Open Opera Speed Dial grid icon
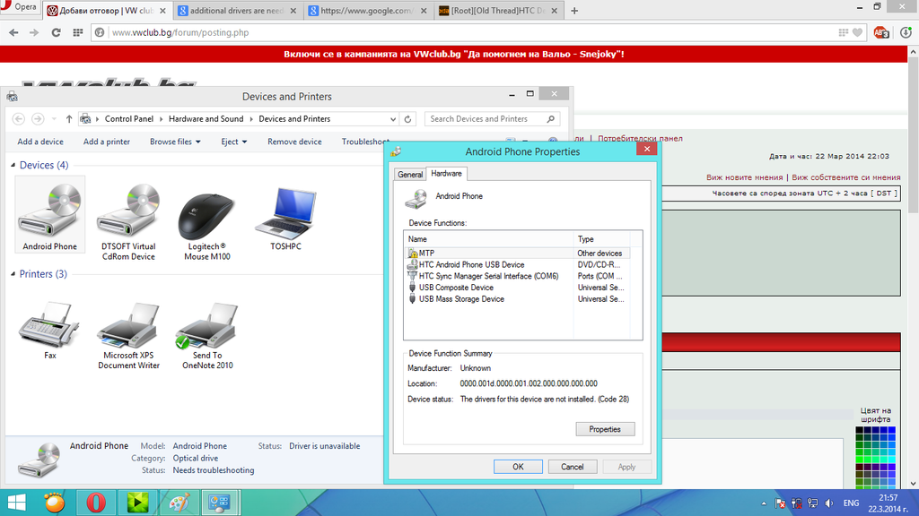 [77, 33]
